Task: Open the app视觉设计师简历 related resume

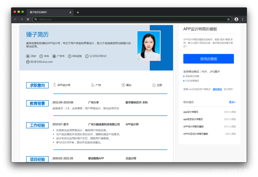Action: tap(193, 119)
